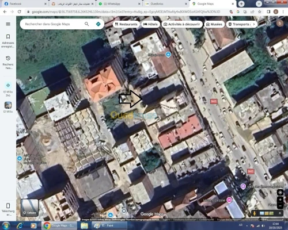The height and width of the screenshot is (230, 288).
Task: Switch to the Arabic-titled second browser tab
Action: pos(73,3)
